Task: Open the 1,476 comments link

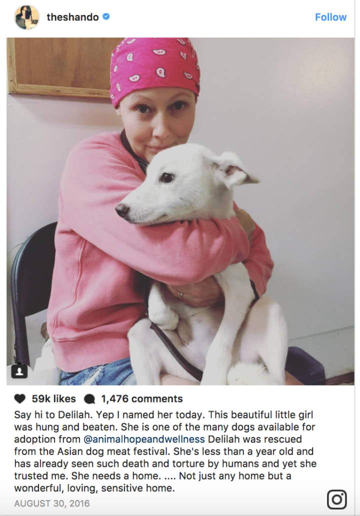Action: coord(142,399)
